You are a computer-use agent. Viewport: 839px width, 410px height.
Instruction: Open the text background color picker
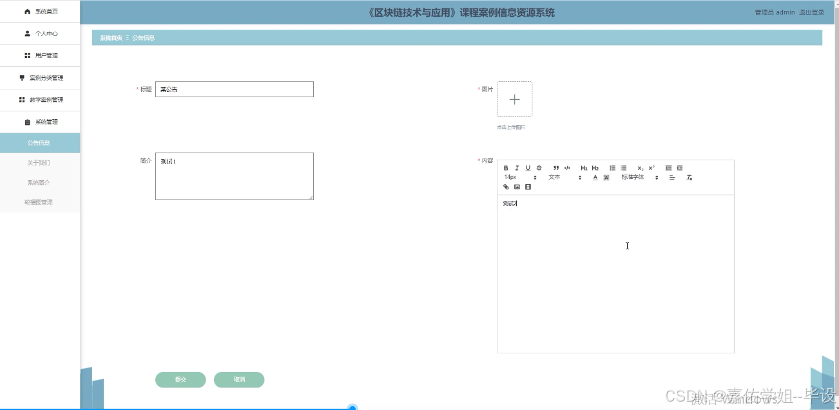[606, 177]
